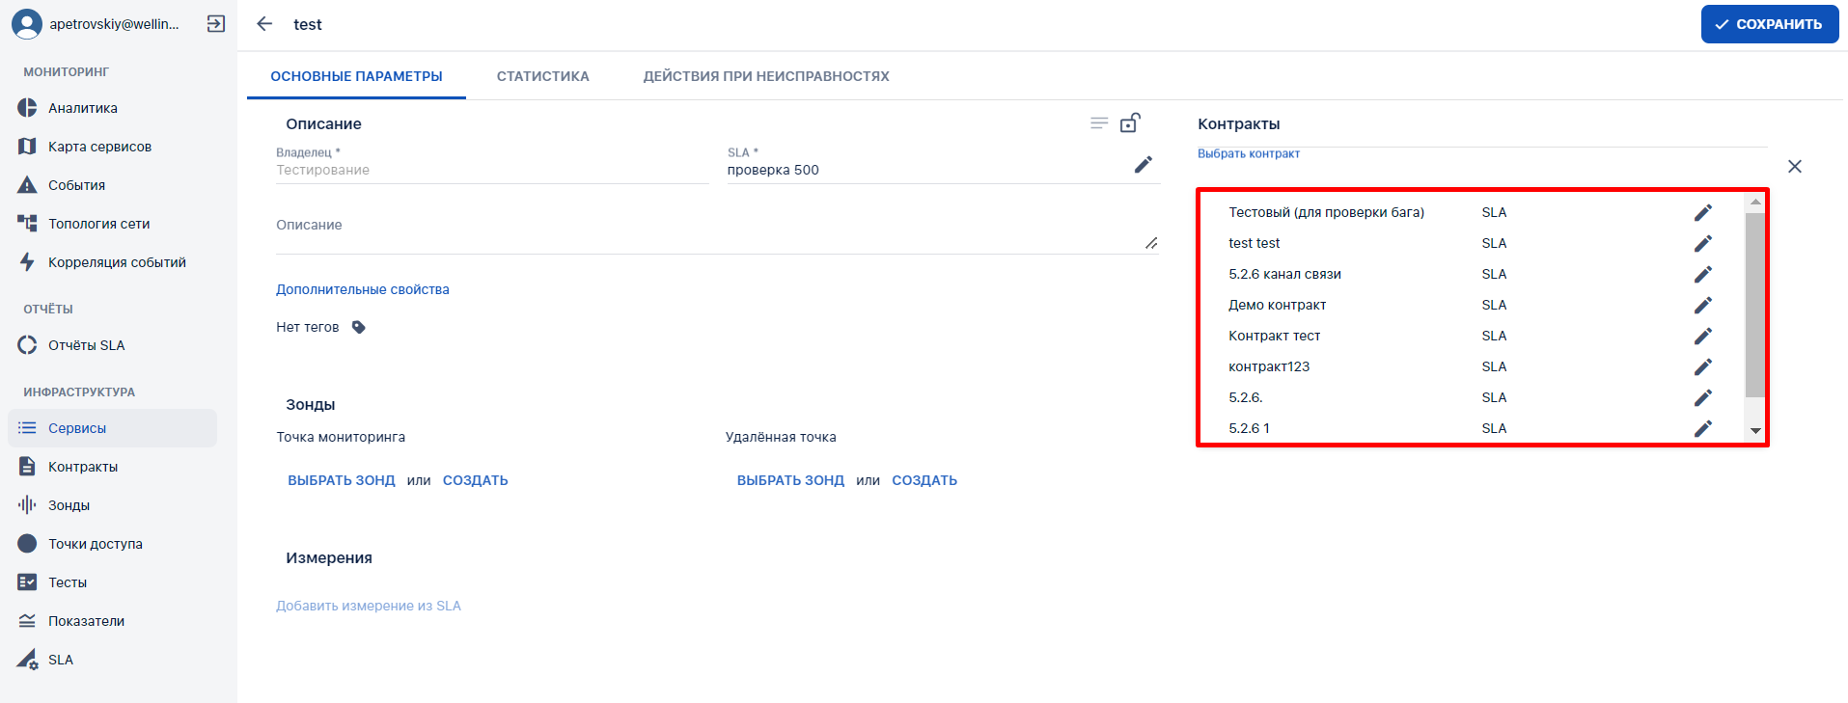The image size is (1848, 703).
Task: Focus the Выбрать контракт dropdown field
Action: pyautogui.click(x=1482, y=166)
